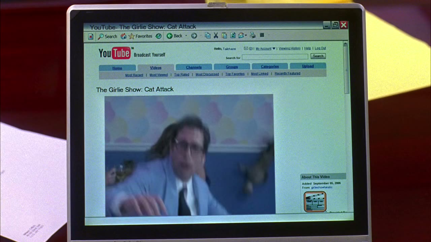The height and width of the screenshot is (242, 431).
Task: Switch to the Channels tab
Action: (x=194, y=67)
